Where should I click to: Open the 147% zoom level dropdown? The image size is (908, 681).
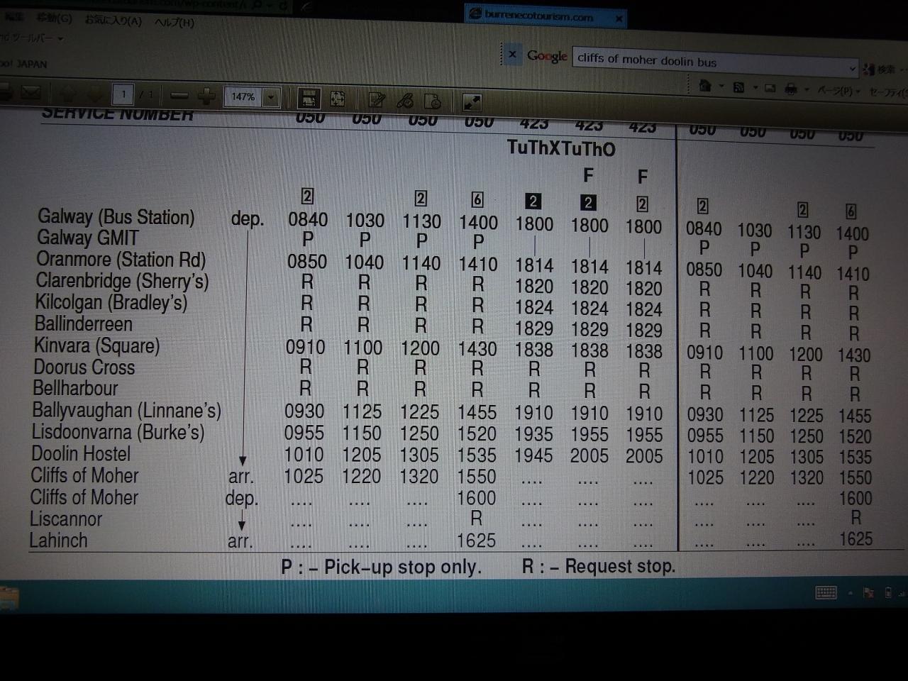pyautogui.click(x=271, y=98)
